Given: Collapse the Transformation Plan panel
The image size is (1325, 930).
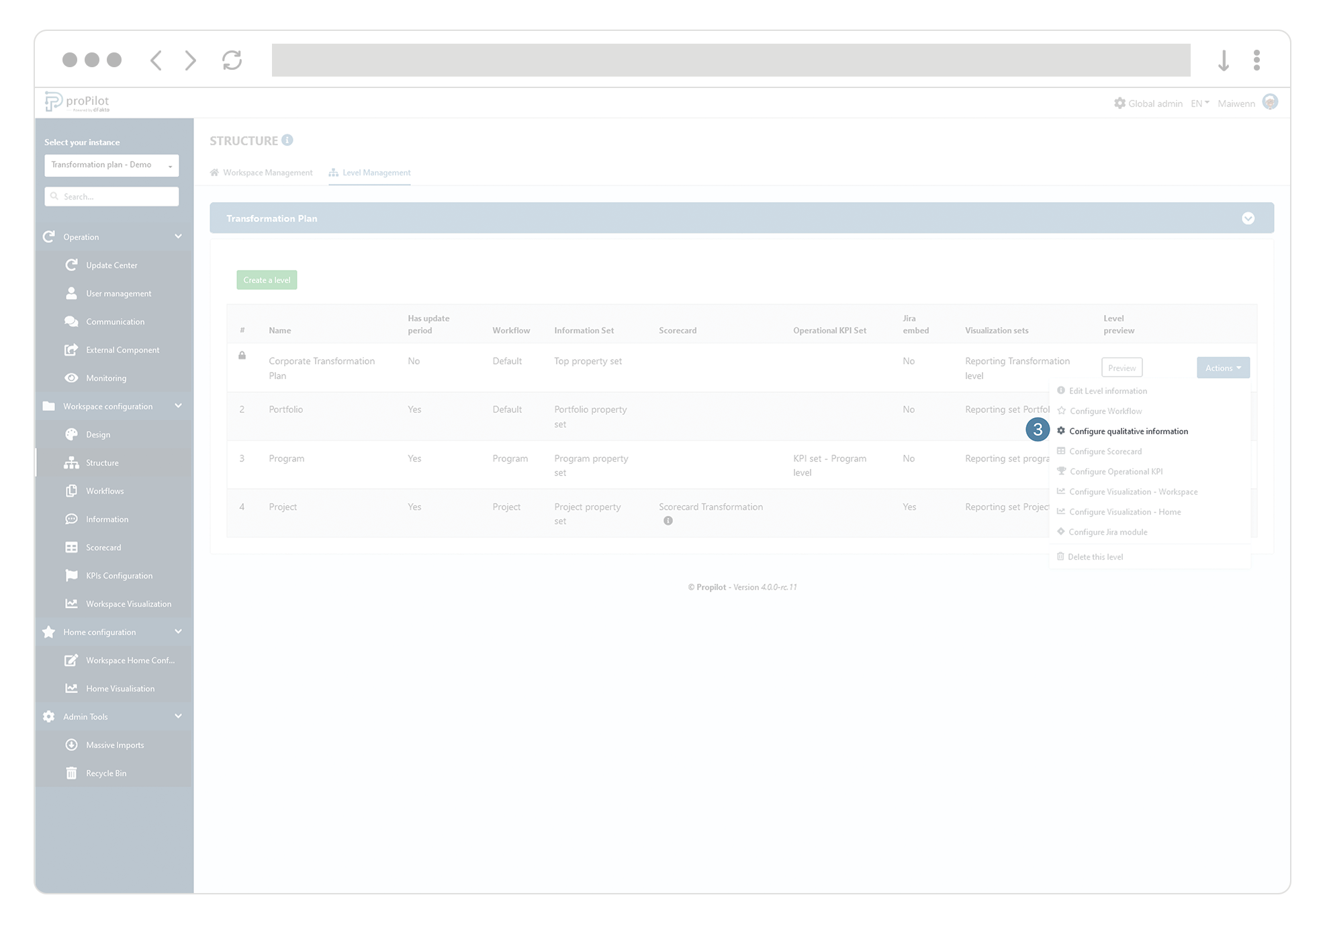Looking at the screenshot, I should pos(1248,218).
